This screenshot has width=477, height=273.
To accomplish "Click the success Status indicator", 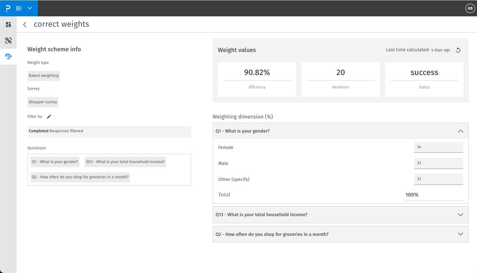I will pyautogui.click(x=424, y=72).
